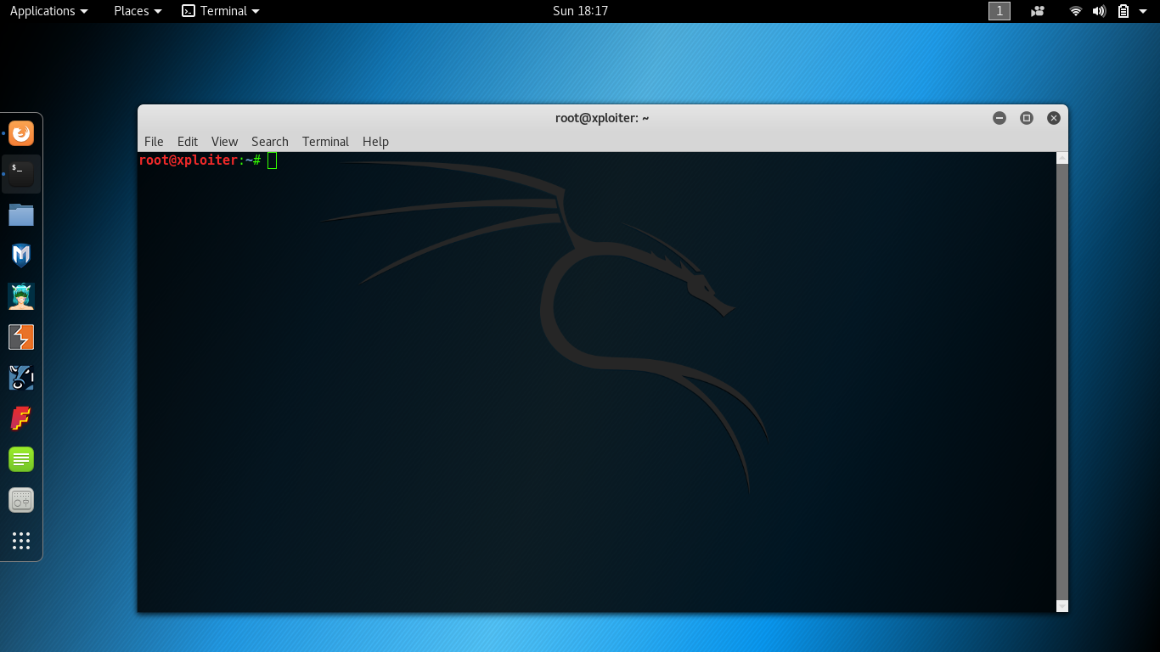
Task: Click the screen recorder camera icon
Action: 1038,11
